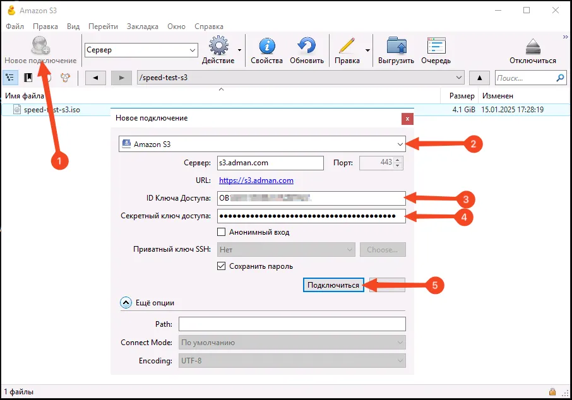Image resolution: width=572 pixels, height=400 pixels.
Task: Go back with the left arrow button
Action: pos(95,78)
